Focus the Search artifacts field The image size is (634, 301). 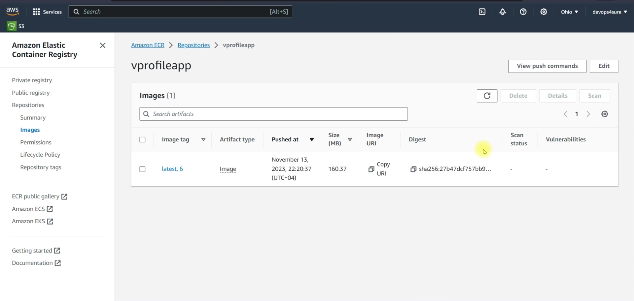(273, 114)
